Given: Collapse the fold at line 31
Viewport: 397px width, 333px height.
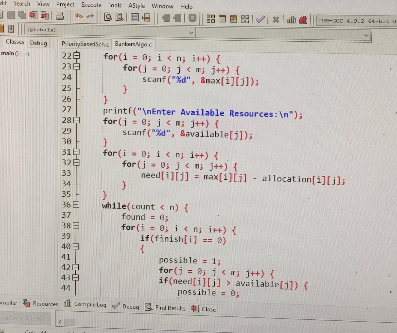Looking at the screenshot, I should [x=76, y=152].
